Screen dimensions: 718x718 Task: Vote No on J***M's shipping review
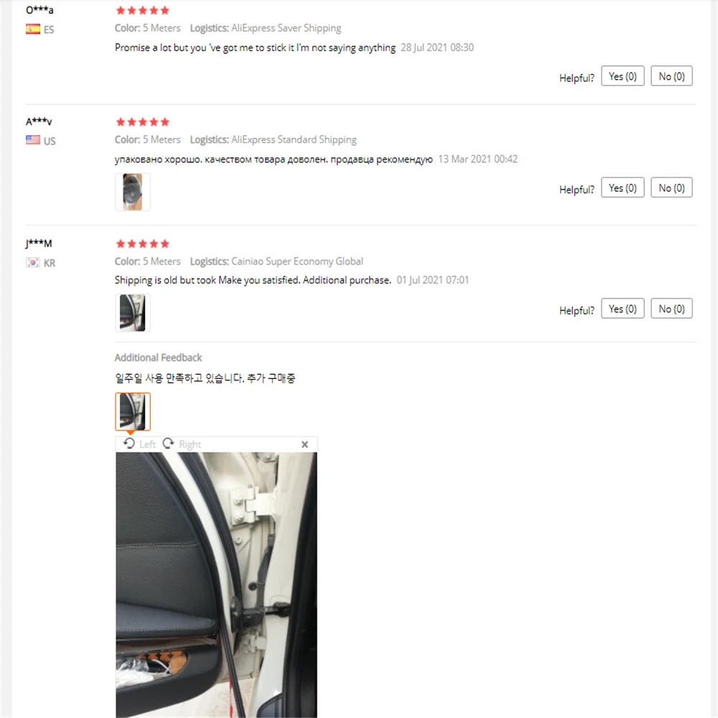(671, 309)
